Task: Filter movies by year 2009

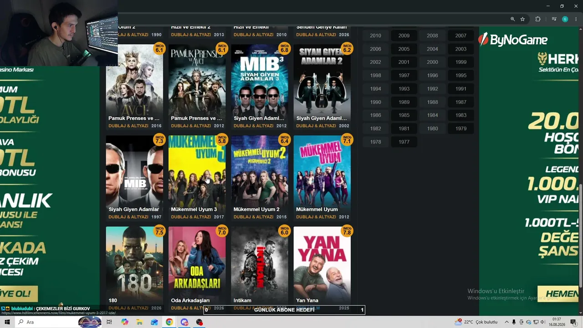Action: (x=404, y=36)
